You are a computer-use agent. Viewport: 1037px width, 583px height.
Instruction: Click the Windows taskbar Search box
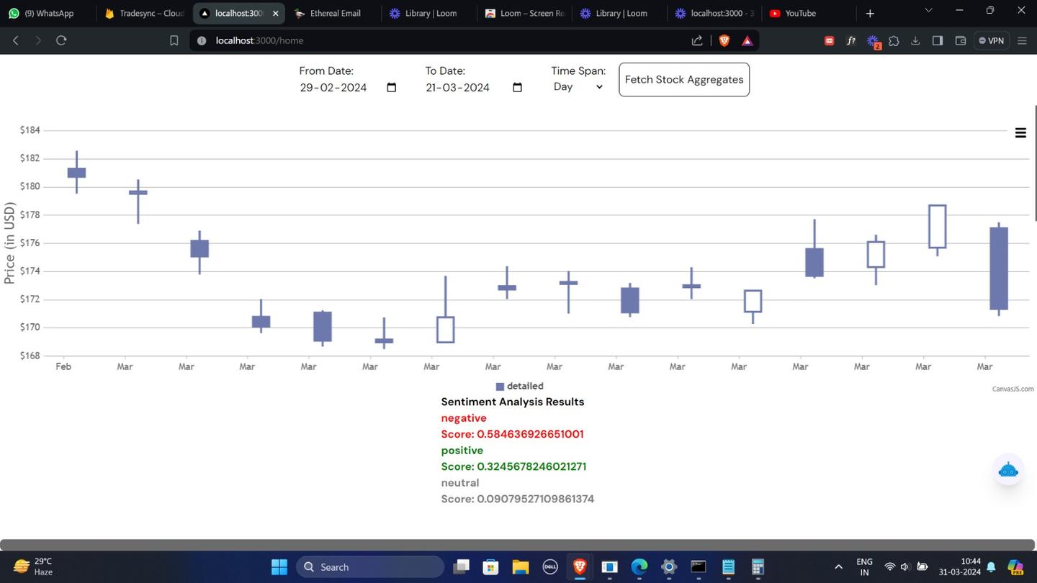click(x=370, y=567)
